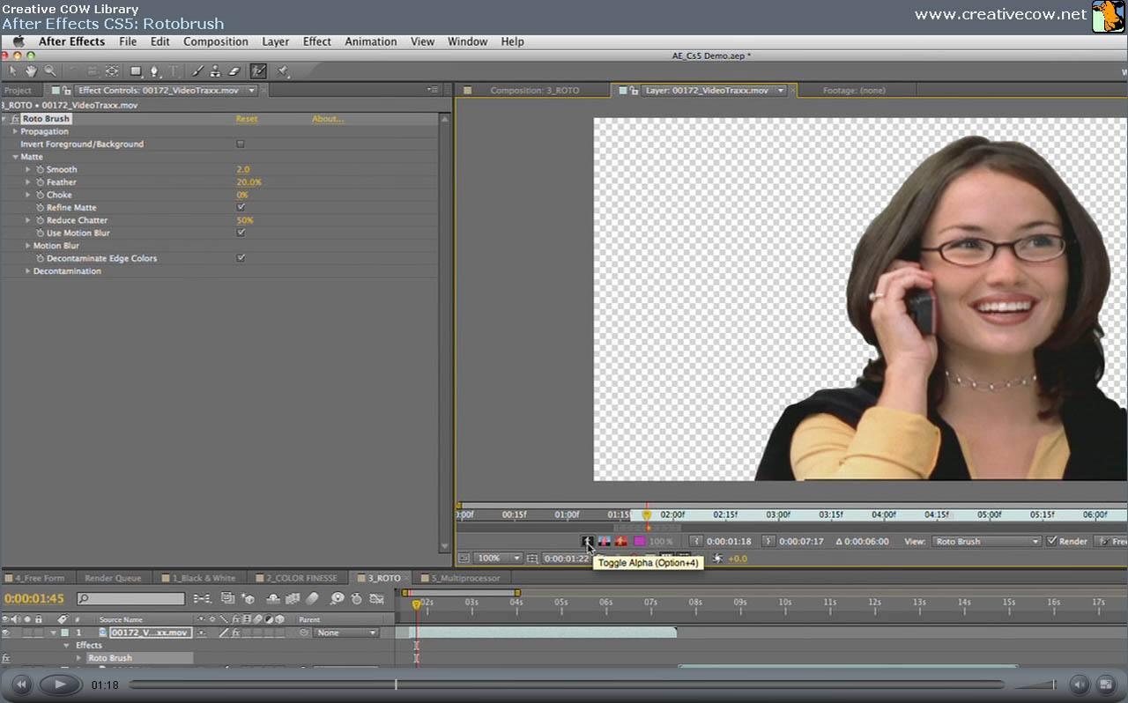Image resolution: width=1128 pixels, height=703 pixels.
Task: Click the Auto-keyframe stopwatch icon
Action: pos(356,599)
